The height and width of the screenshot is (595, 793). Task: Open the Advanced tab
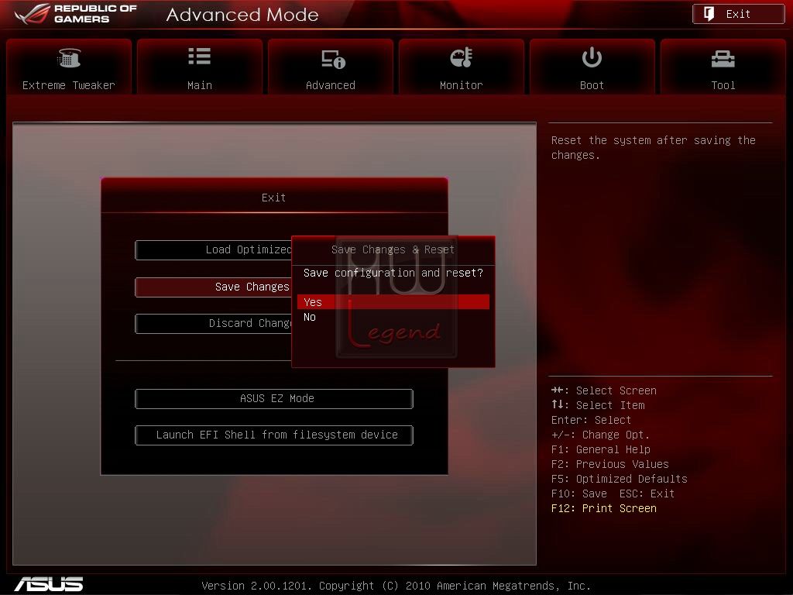(x=330, y=67)
